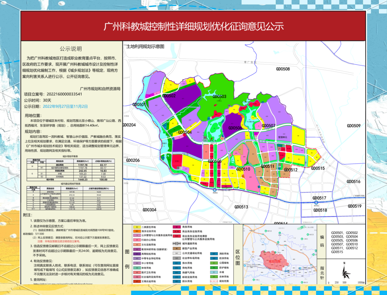Screen dimensions: 387x295
Task: Click the 附注 heading
Action: click(28, 215)
